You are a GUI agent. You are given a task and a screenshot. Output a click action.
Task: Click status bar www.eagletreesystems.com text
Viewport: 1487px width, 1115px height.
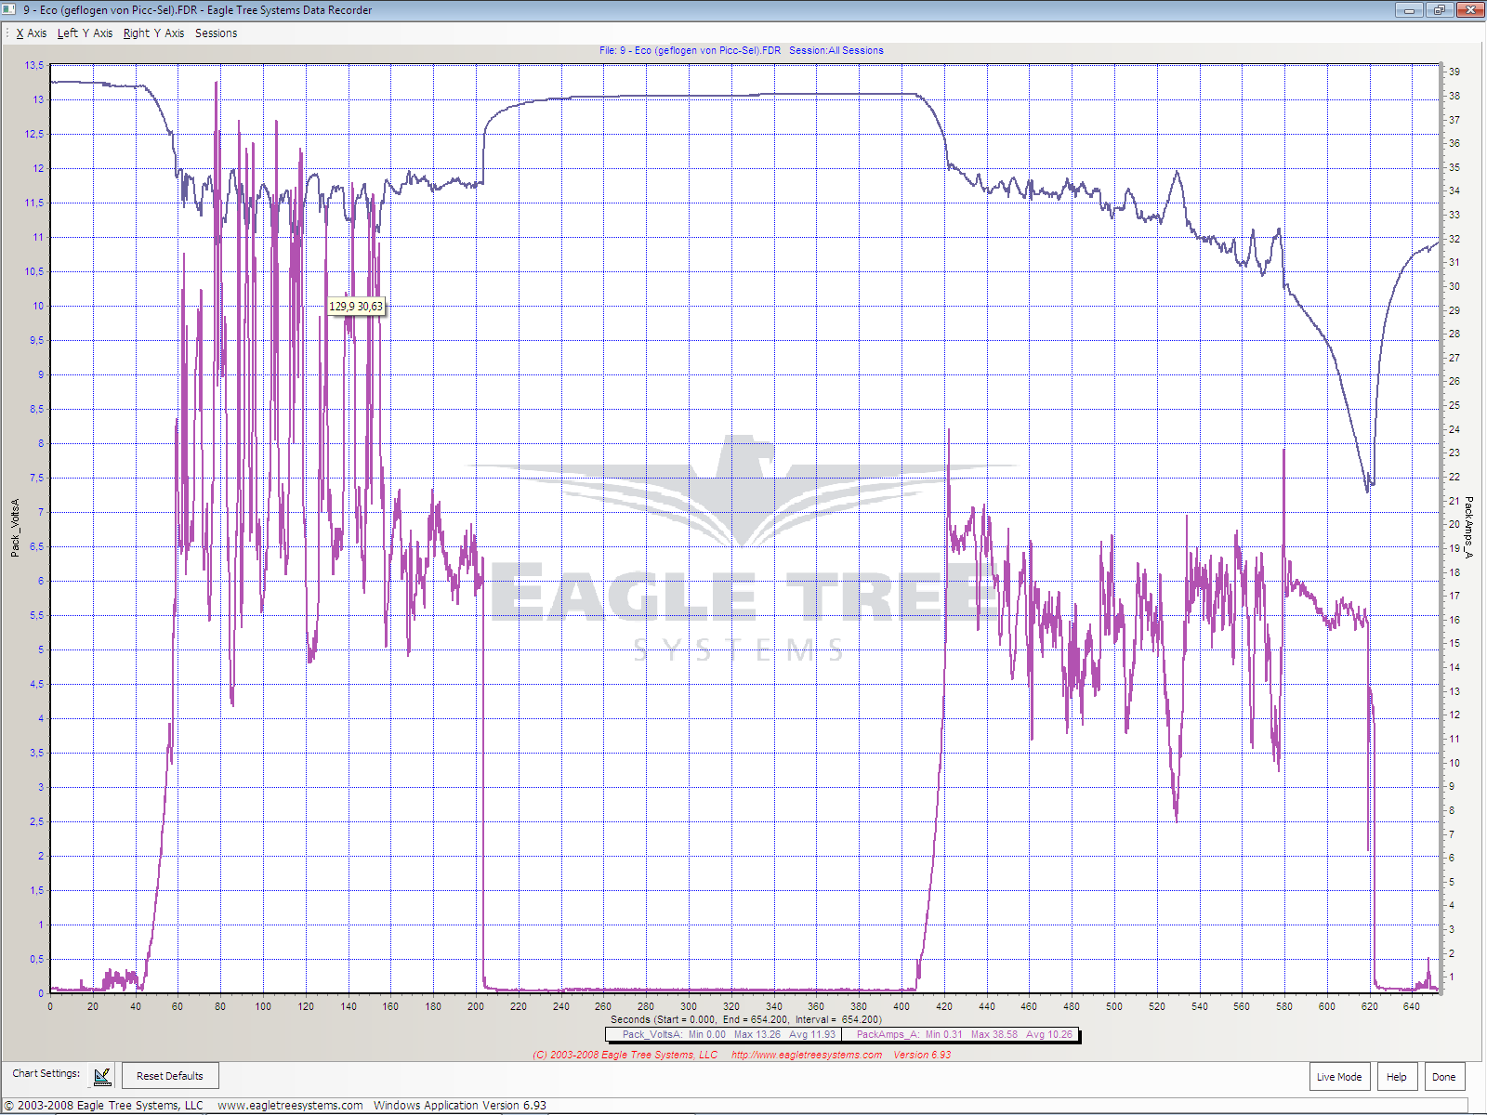[x=290, y=1106]
